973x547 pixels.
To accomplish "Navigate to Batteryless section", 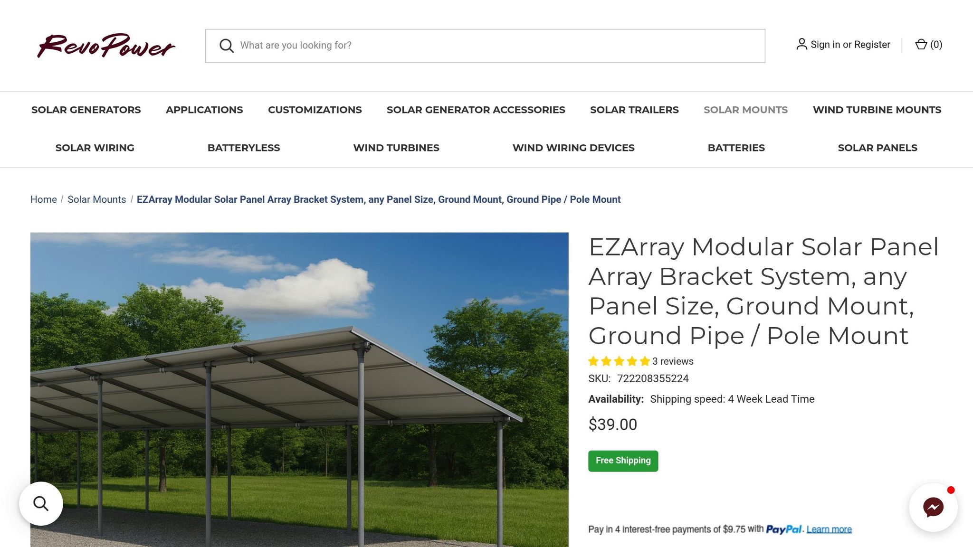I will pos(244,148).
